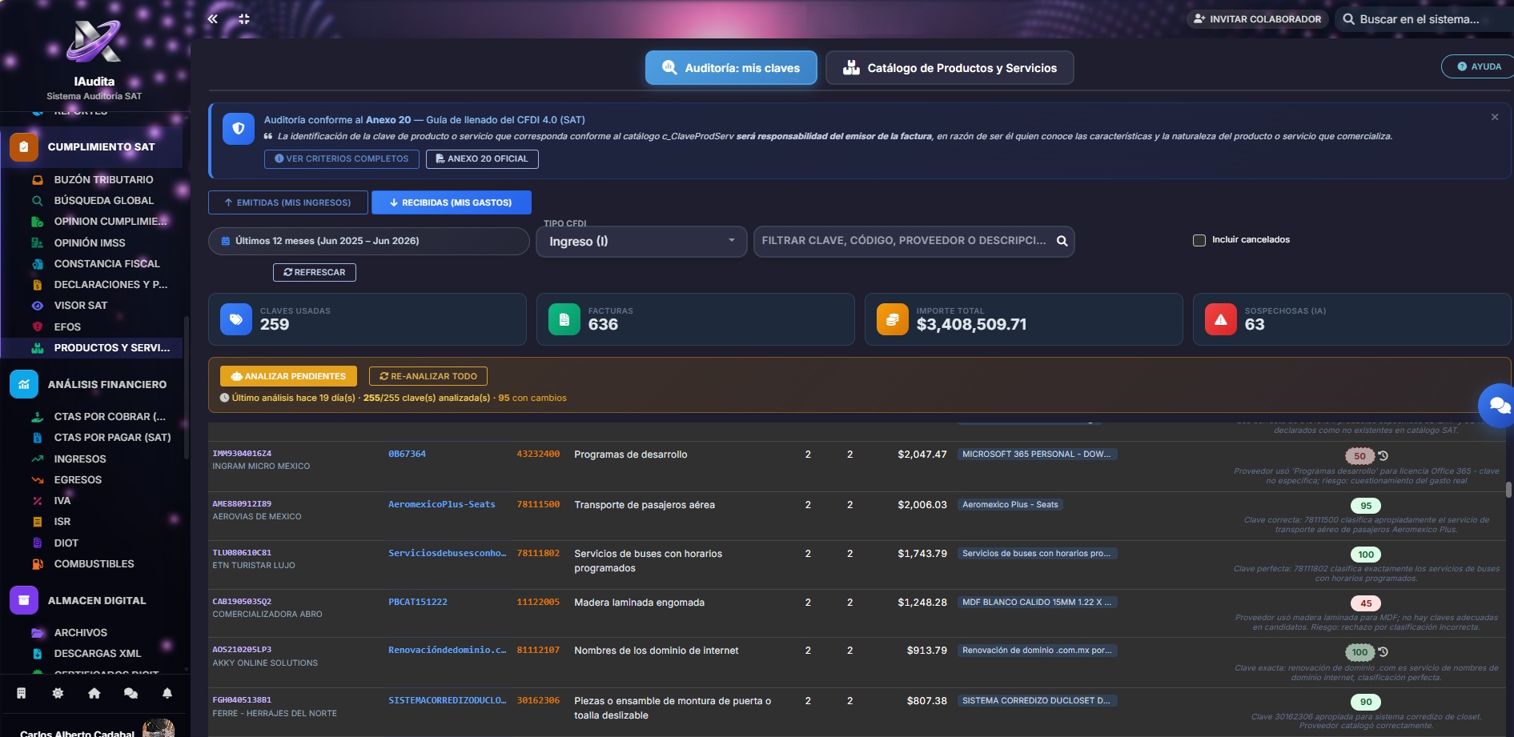Image resolution: width=1514 pixels, height=737 pixels.
Task: Click Microsoft 365 Personal description tag
Action: (x=1037, y=454)
